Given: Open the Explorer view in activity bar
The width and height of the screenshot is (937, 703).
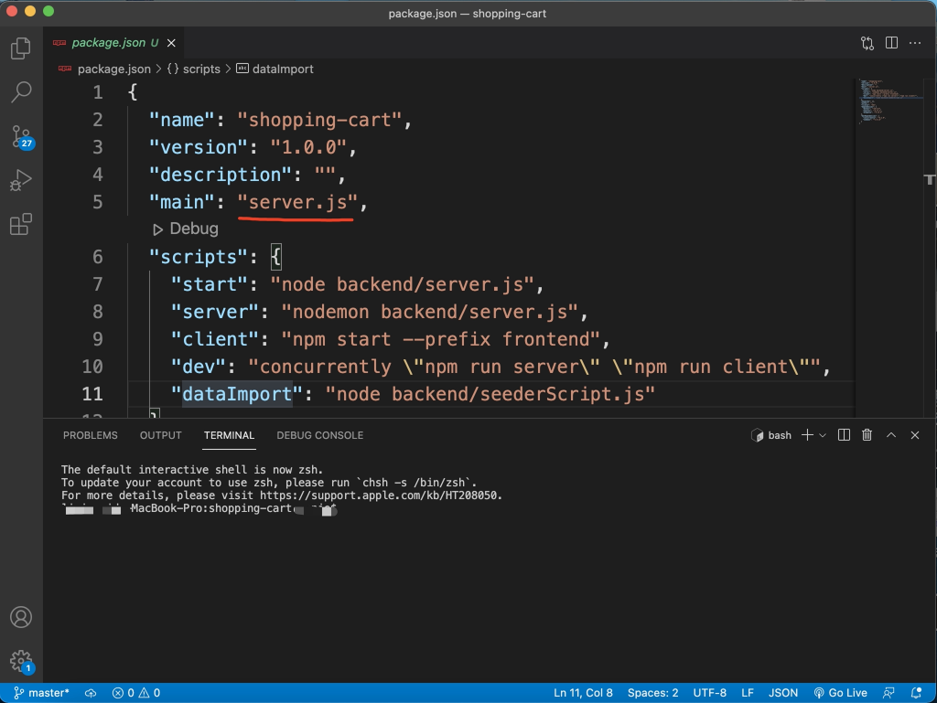Looking at the screenshot, I should 21,48.
